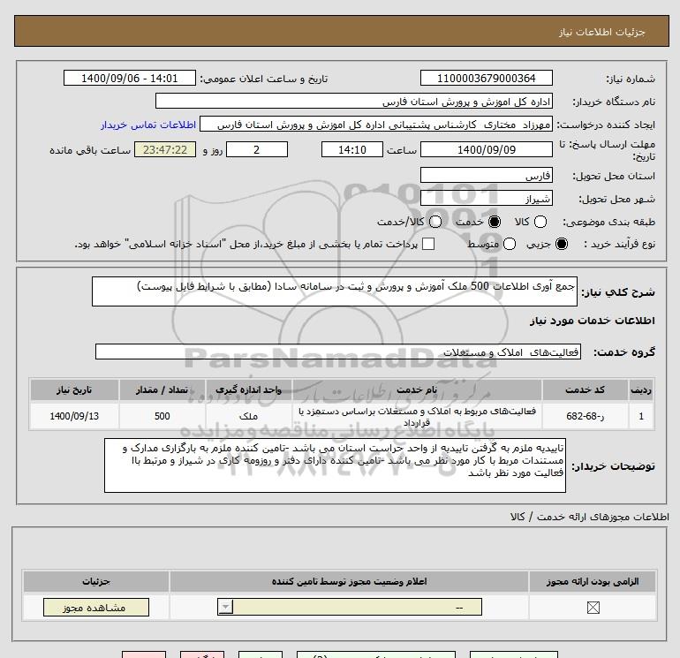The image size is (680, 658).
Task: Click the unit cell ملک
Action: pos(248,416)
